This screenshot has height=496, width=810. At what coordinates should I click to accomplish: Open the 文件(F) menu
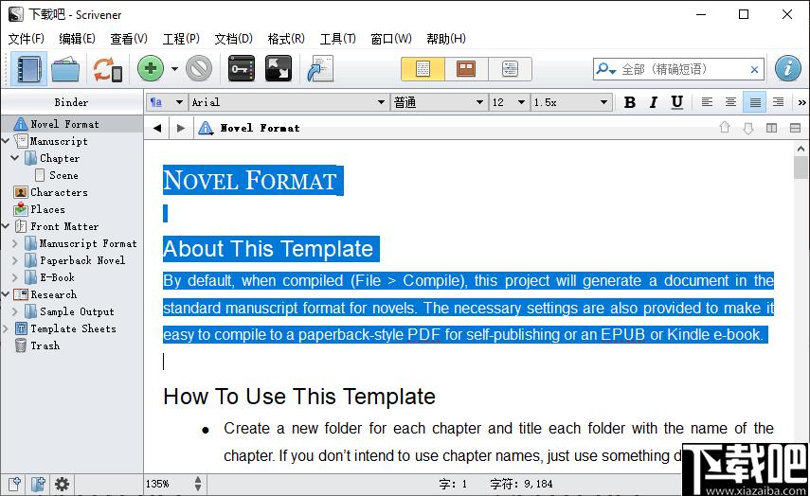[x=27, y=39]
